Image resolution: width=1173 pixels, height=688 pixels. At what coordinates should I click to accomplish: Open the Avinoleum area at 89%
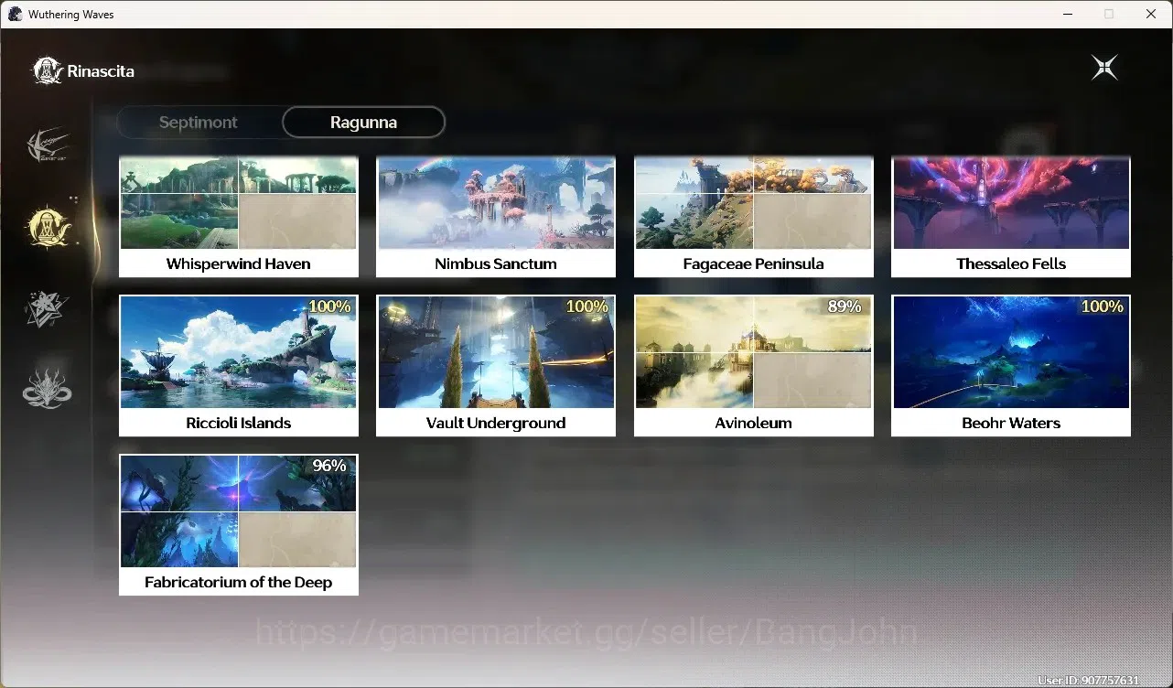[x=754, y=366]
